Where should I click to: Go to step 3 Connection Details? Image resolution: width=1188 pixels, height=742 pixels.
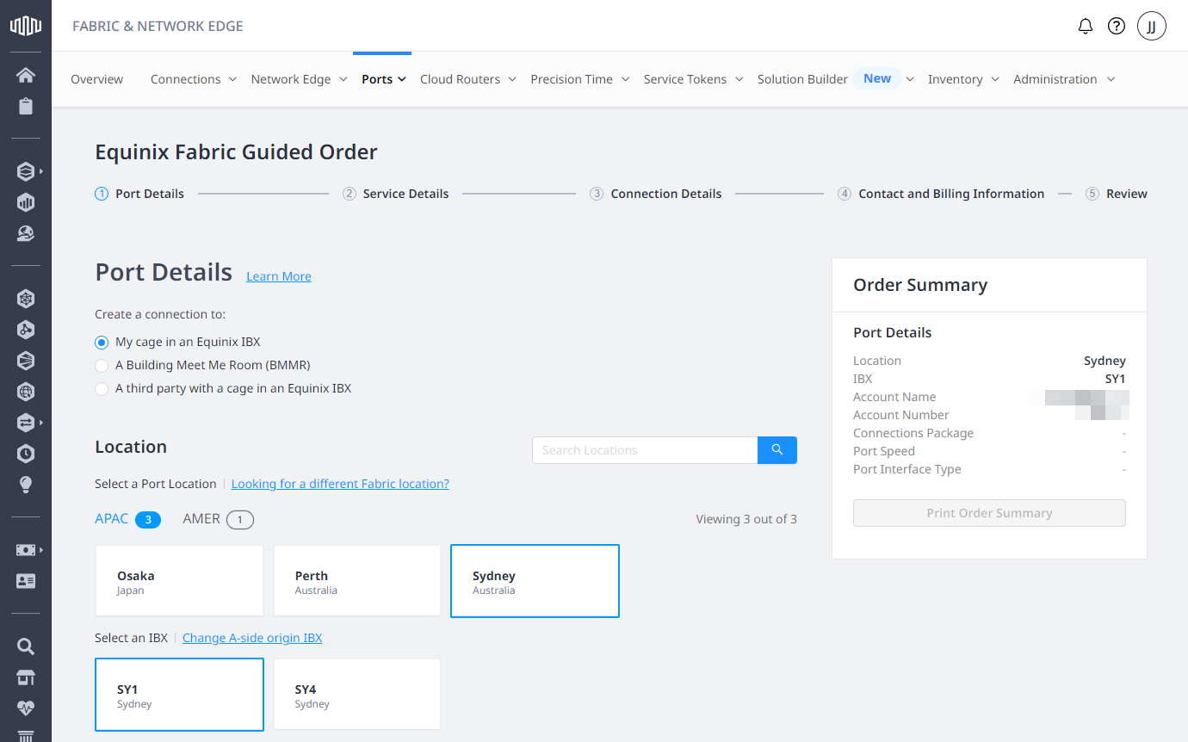(655, 194)
